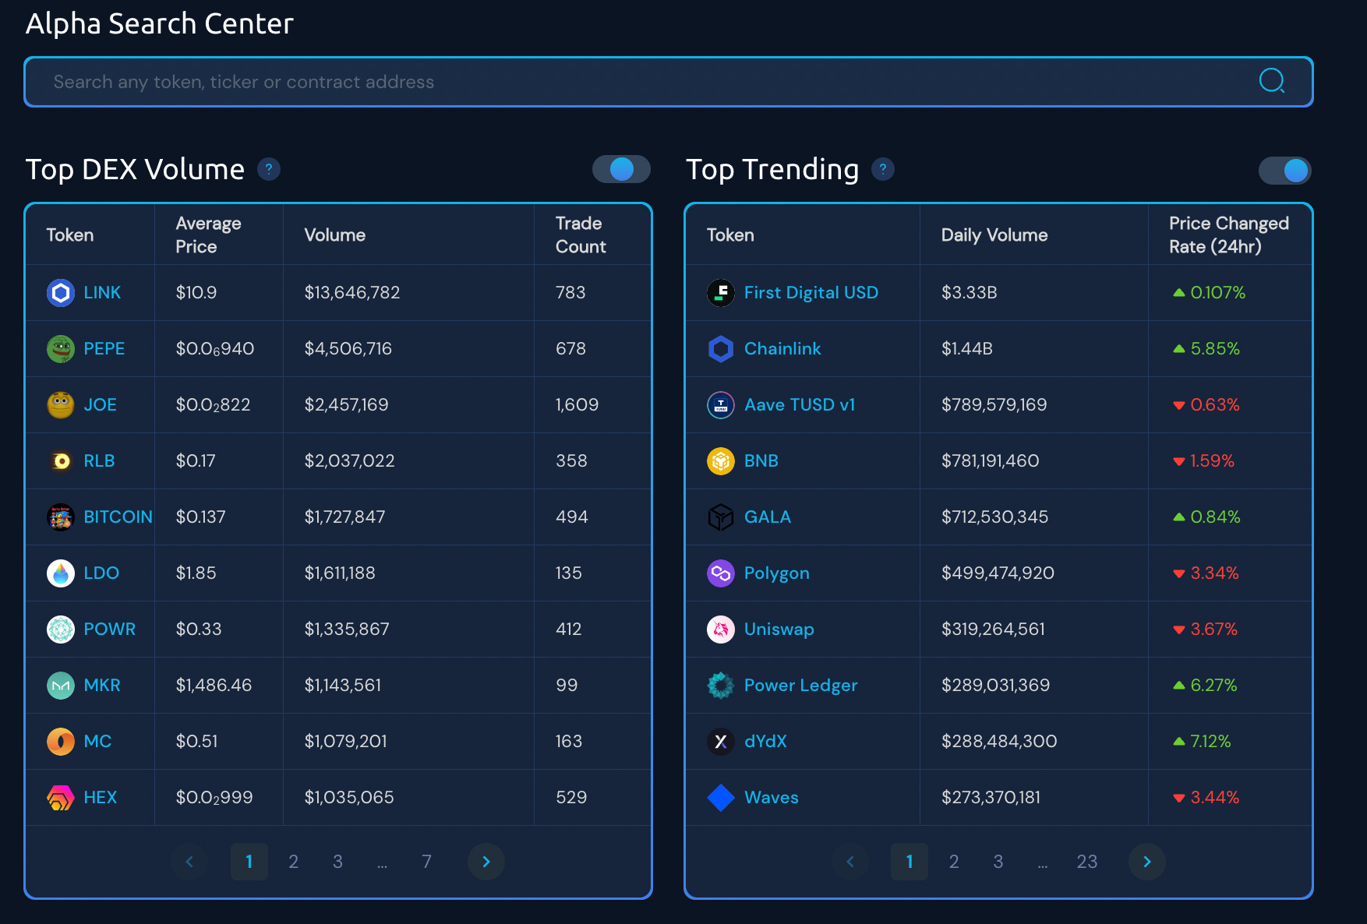The image size is (1367, 924).
Task: Click the HEX token logo icon
Action: (61, 798)
